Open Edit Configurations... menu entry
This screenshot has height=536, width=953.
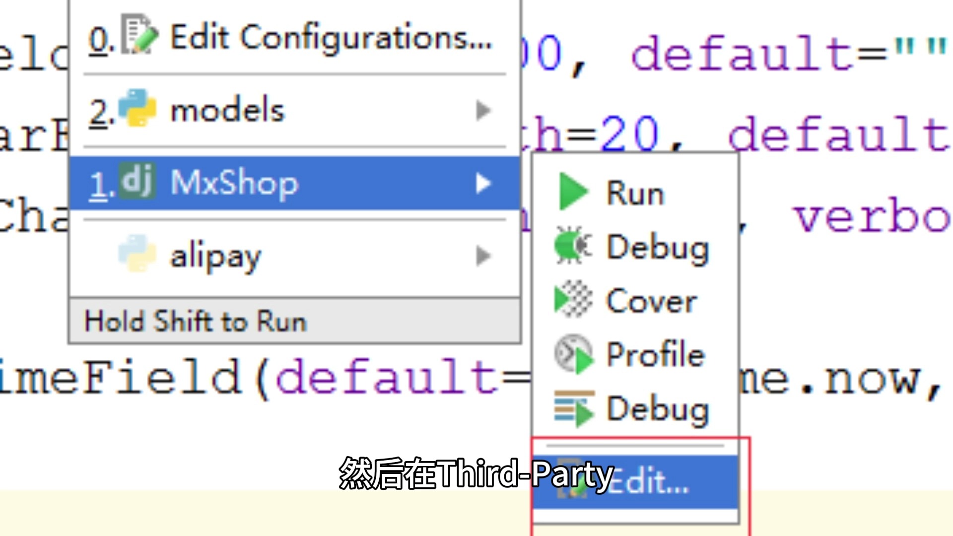(295, 37)
